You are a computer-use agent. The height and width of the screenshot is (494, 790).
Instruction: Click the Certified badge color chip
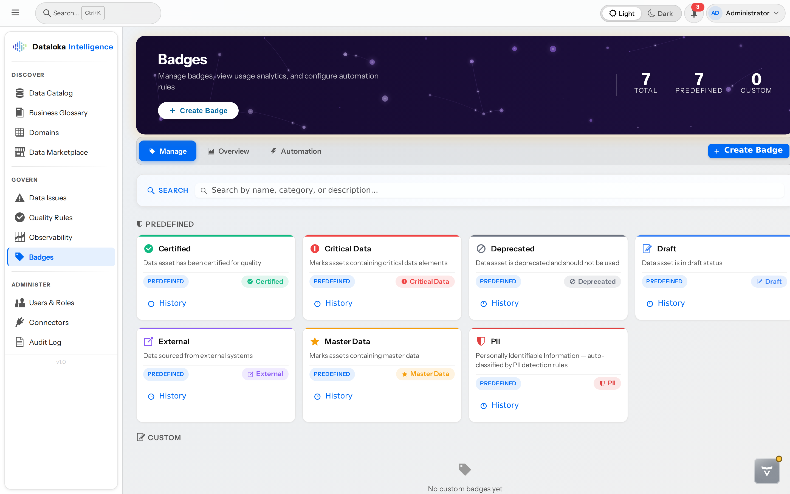click(x=265, y=281)
